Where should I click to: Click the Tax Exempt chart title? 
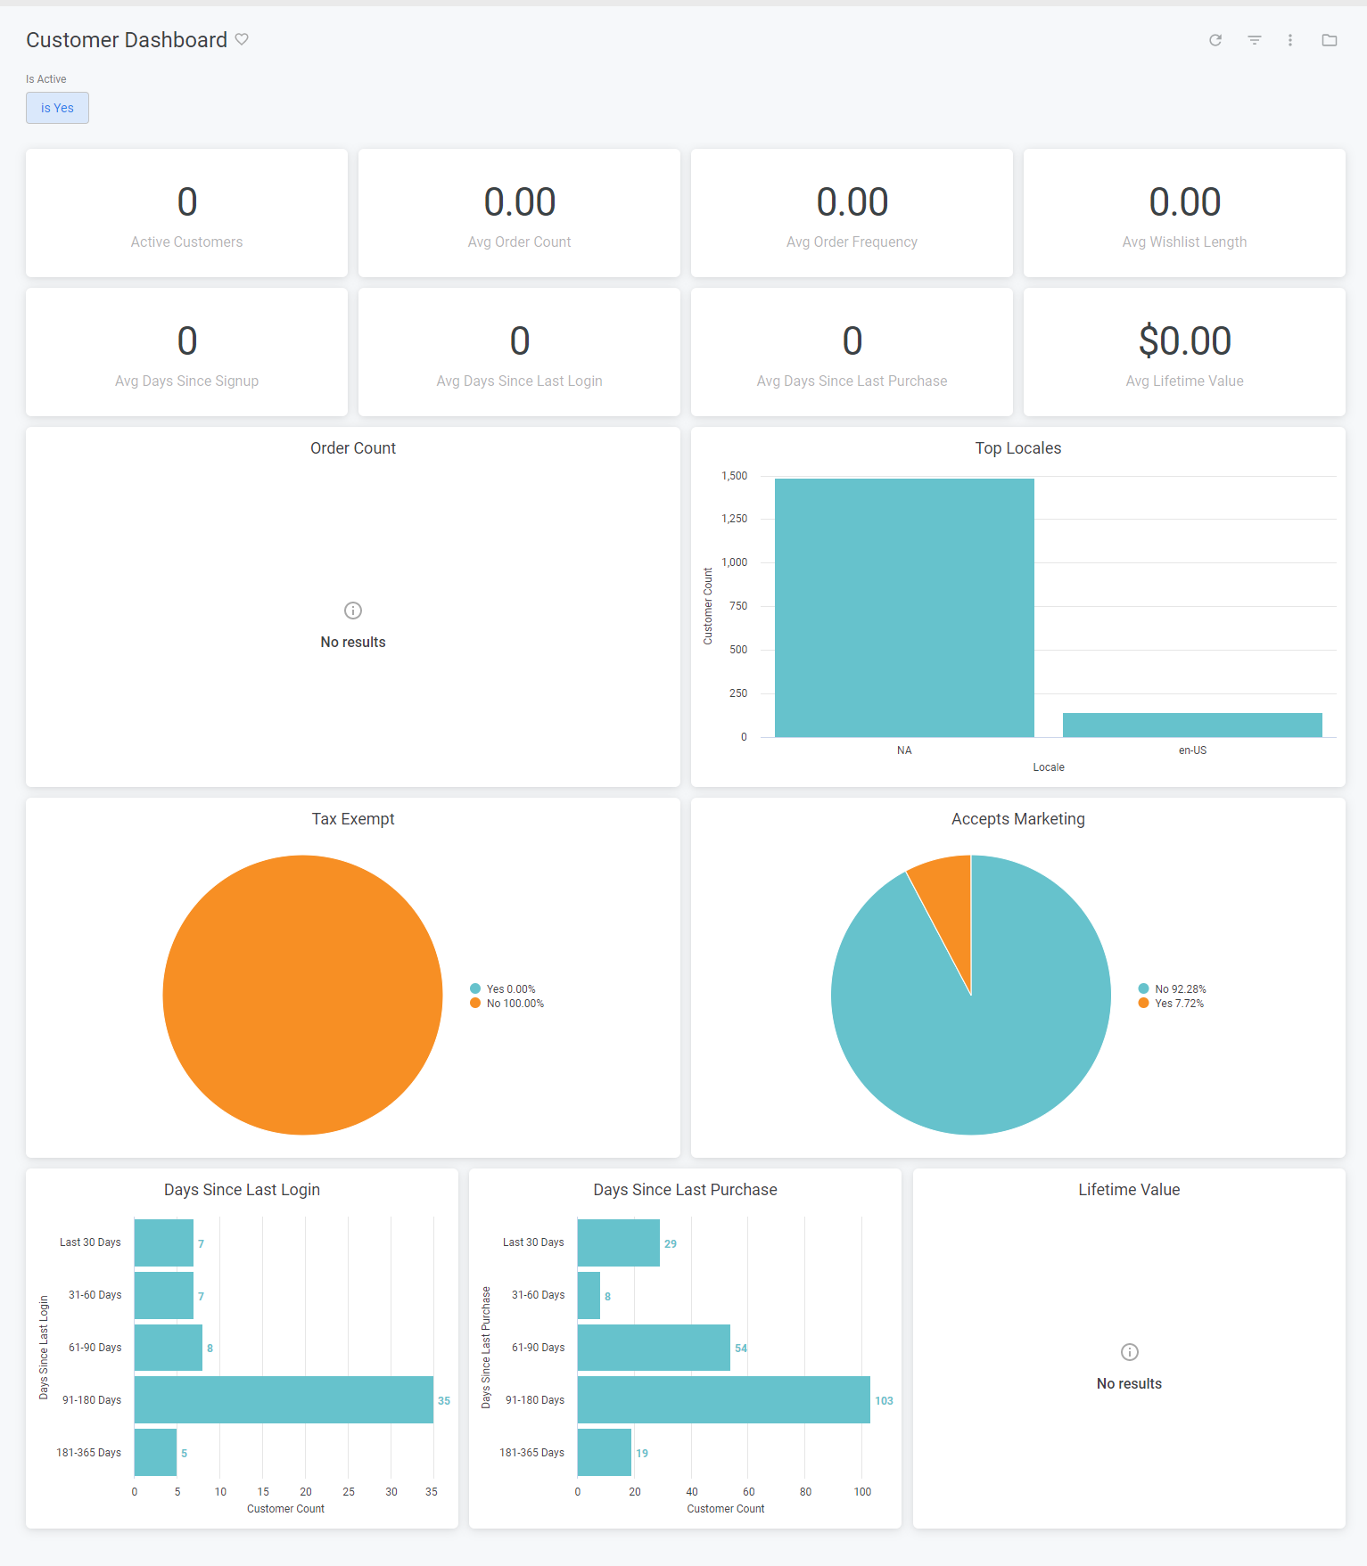click(x=353, y=819)
